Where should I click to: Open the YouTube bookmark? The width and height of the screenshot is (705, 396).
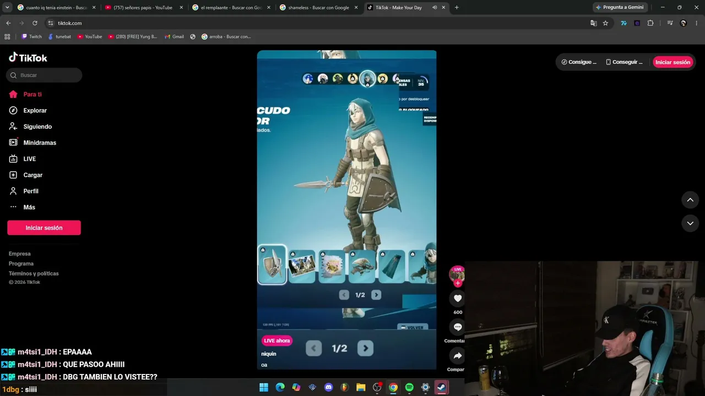click(x=89, y=37)
